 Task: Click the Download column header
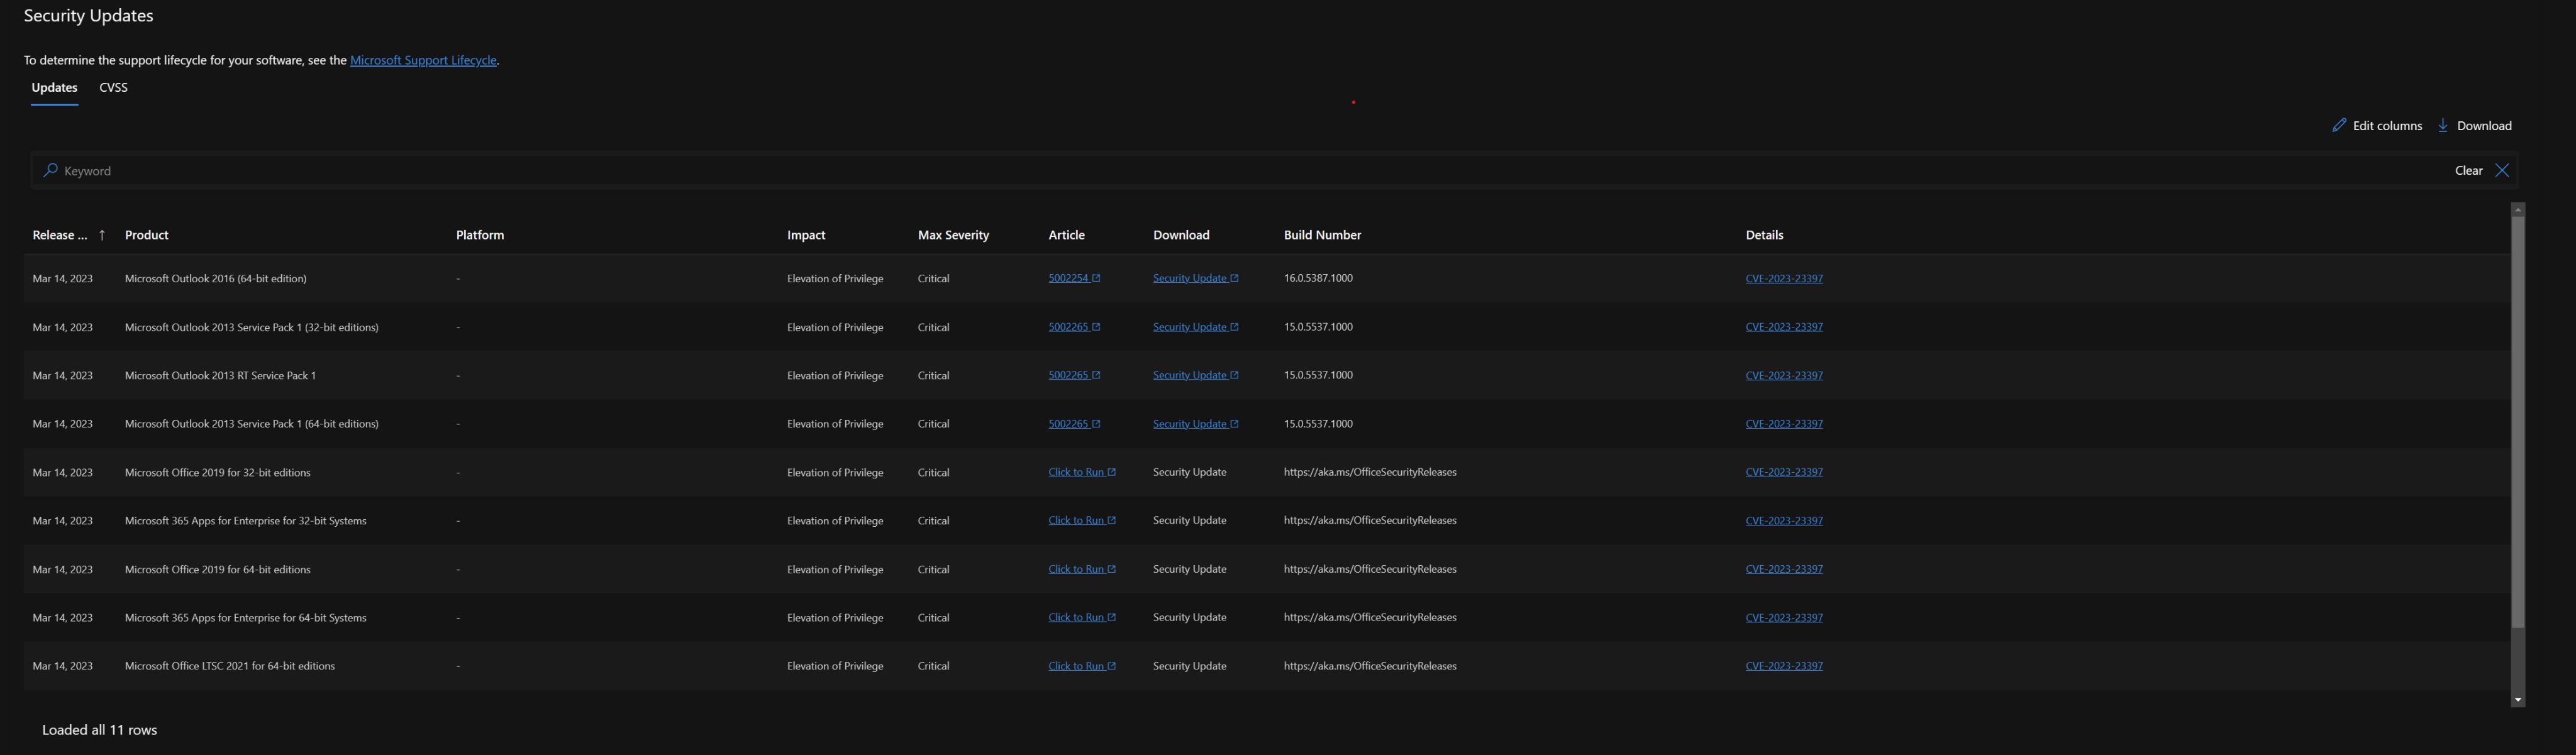1181,236
